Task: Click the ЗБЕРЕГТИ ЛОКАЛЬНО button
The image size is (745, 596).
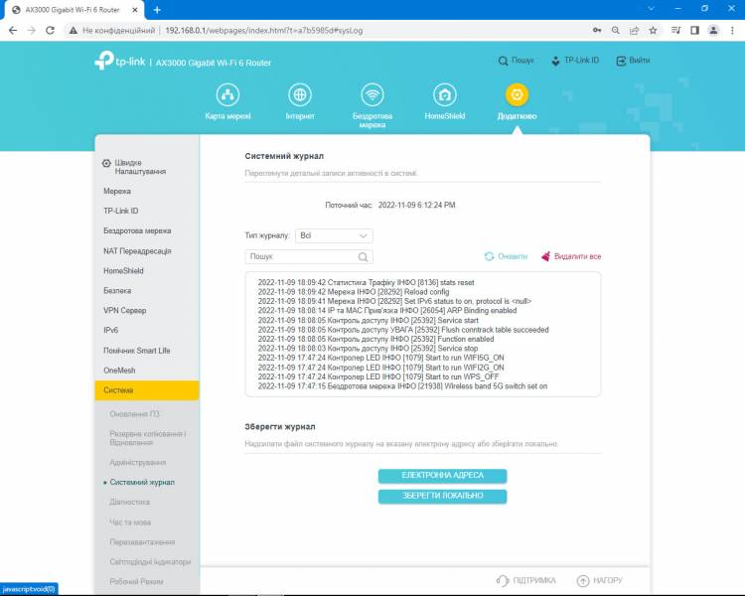Action: [442, 496]
